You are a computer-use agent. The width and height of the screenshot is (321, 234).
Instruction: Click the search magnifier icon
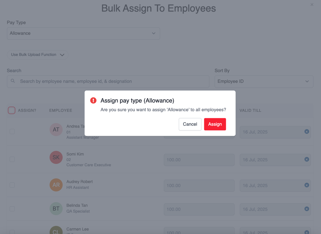pyautogui.click(x=13, y=81)
